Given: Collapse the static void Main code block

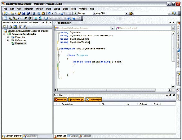Looking at the screenshot, I should click(x=59, y=62).
